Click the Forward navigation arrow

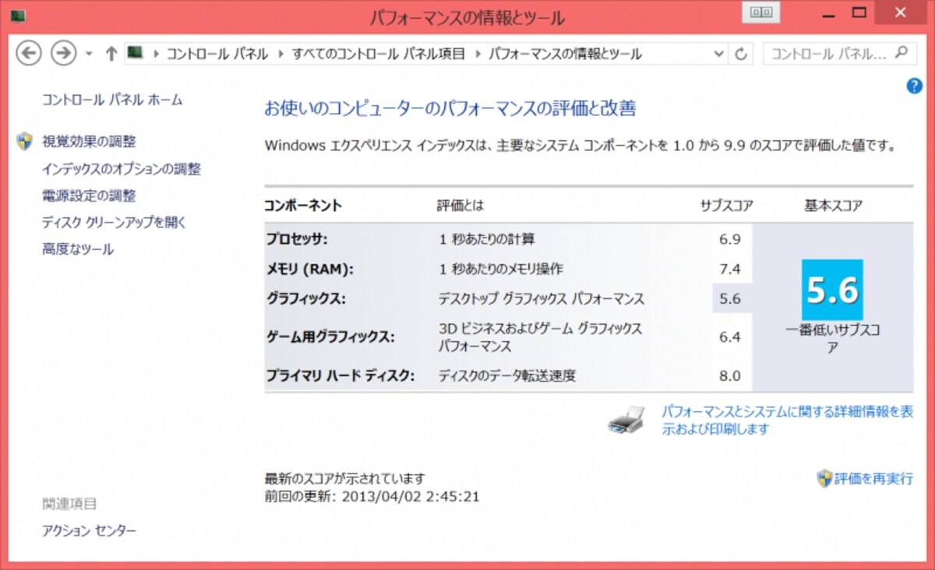pos(63,53)
